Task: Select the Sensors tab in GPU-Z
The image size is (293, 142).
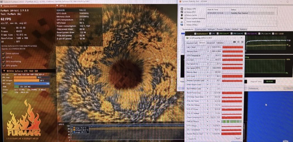Action: [202, 43]
